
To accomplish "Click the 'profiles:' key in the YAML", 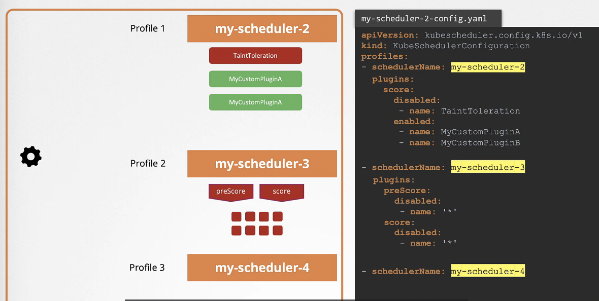I will 385,56.
